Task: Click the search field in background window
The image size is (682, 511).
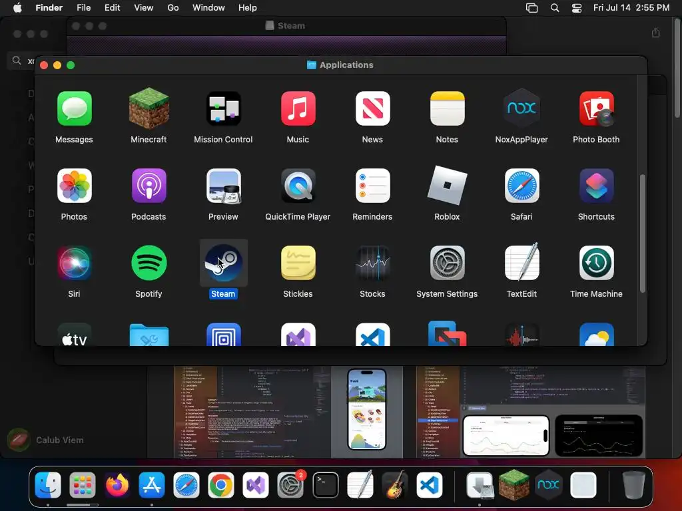Action: (22, 61)
